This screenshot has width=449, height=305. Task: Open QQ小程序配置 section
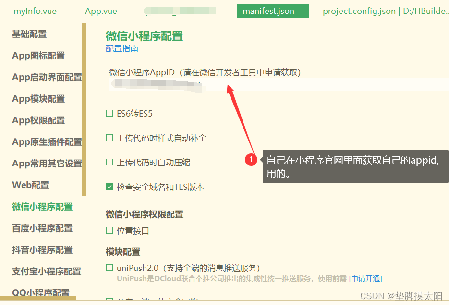coord(41,293)
